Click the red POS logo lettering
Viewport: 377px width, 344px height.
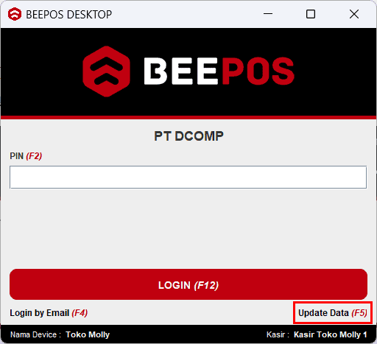coord(258,71)
